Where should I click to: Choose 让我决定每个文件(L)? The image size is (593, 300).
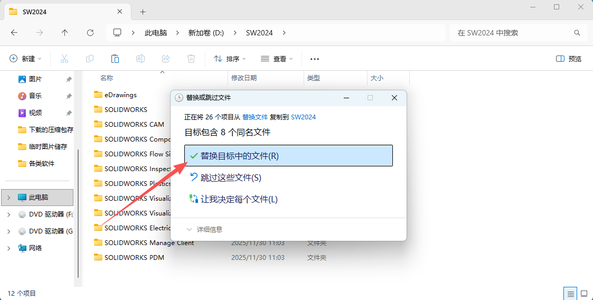coord(288,199)
